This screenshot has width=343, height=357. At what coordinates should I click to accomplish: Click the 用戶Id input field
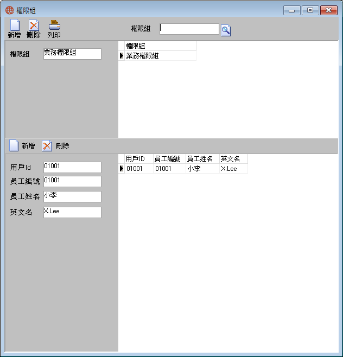tap(72, 167)
